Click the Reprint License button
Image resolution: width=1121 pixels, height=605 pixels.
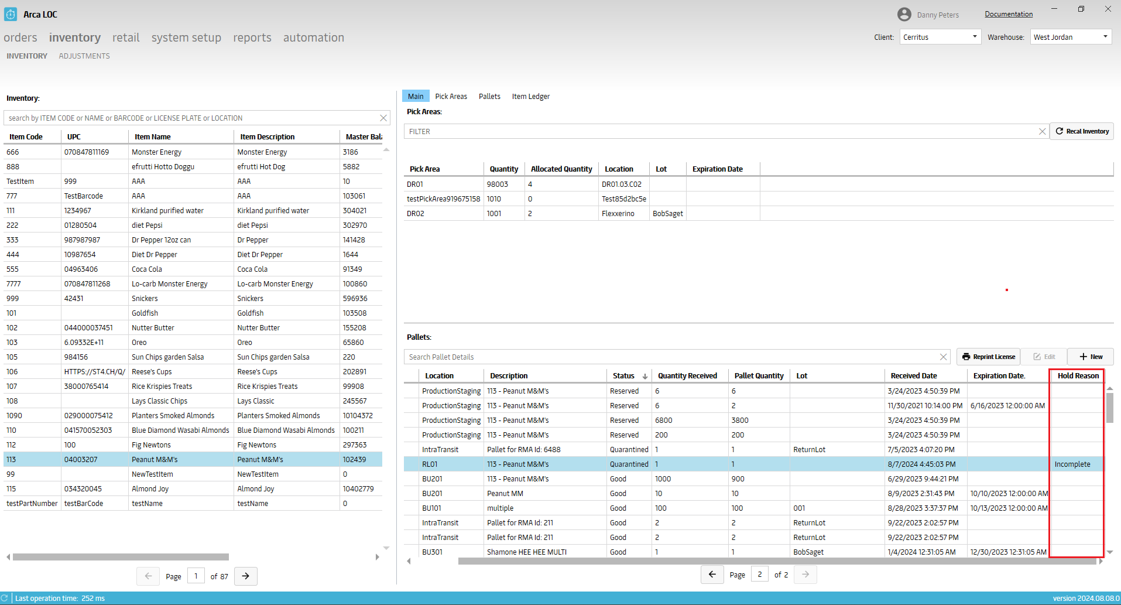(988, 357)
